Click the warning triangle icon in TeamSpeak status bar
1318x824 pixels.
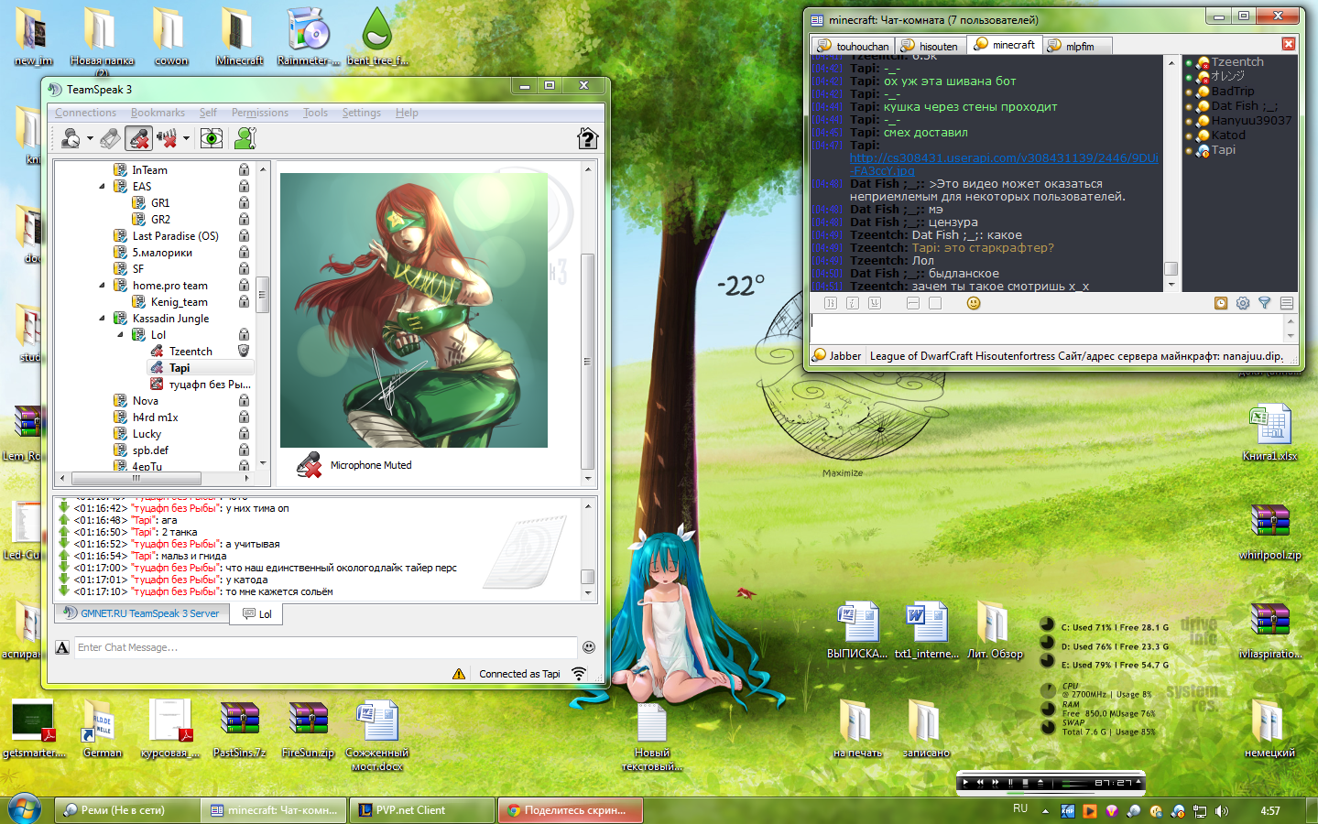[x=459, y=674]
